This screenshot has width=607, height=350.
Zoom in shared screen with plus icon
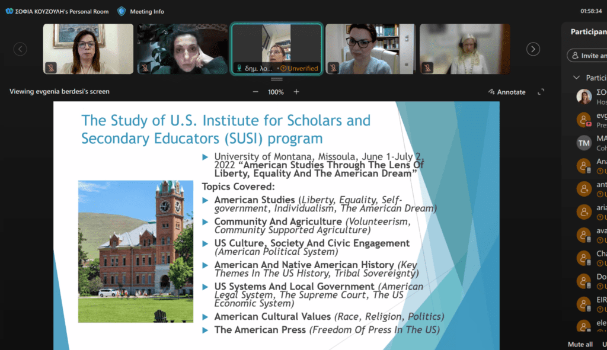[296, 92]
